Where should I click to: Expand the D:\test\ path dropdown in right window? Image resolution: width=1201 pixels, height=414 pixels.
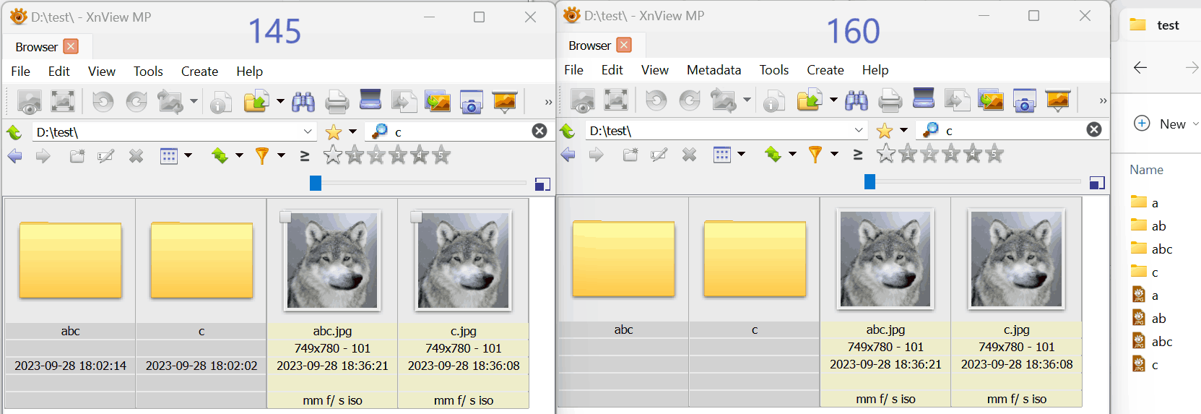click(859, 130)
